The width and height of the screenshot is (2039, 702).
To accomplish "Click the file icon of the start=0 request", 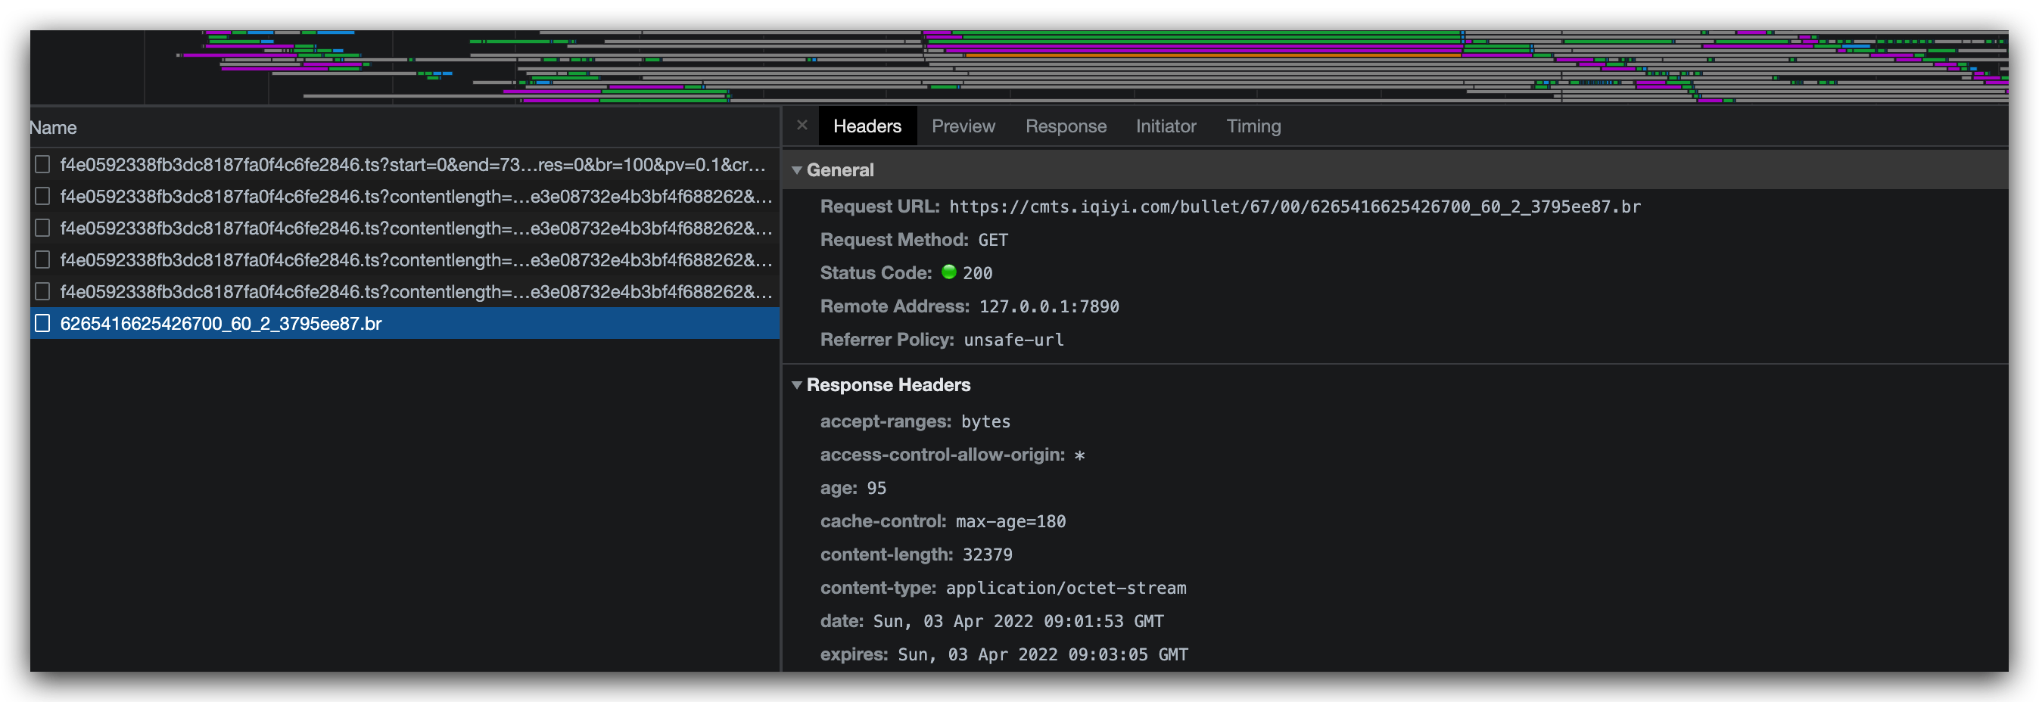I will pyautogui.click(x=42, y=165).
